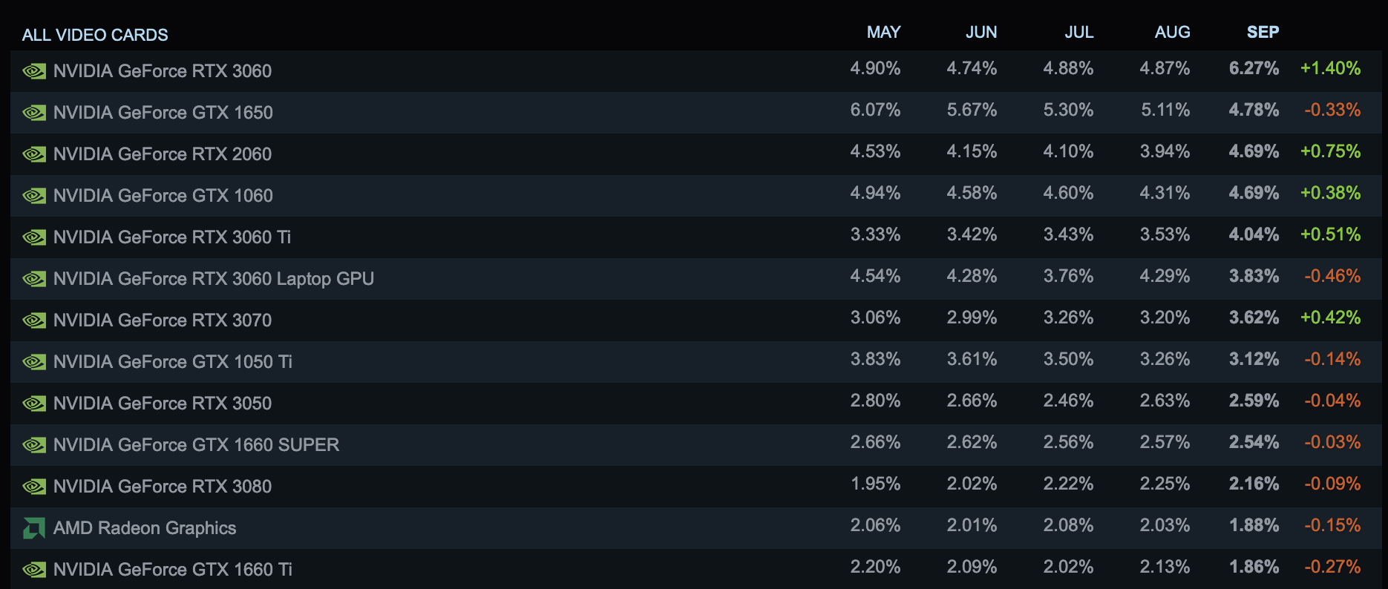Click the MAY column header
1388x589 pixels.
coord(883,32)
